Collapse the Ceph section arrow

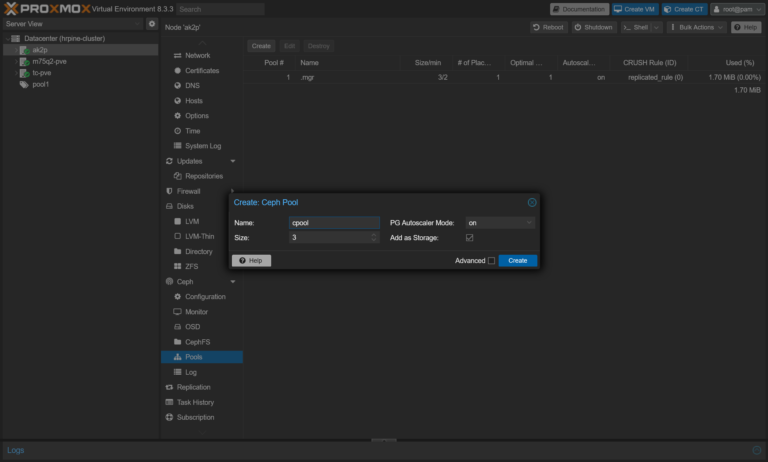coord(233,282)
